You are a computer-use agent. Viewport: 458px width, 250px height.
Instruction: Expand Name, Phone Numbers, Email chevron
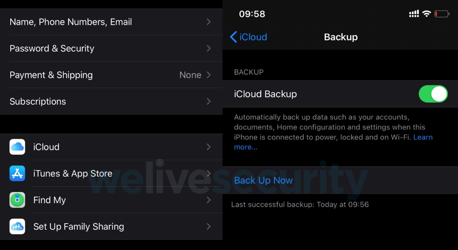point(209,22)
